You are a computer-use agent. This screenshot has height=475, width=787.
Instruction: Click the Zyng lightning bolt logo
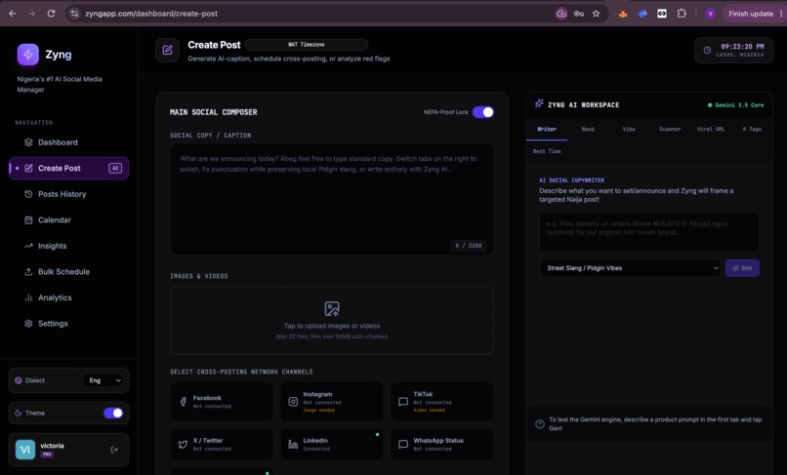tap(27, 55)
